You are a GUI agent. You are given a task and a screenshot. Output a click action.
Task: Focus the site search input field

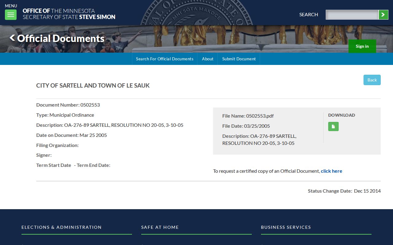coord(352,15)
